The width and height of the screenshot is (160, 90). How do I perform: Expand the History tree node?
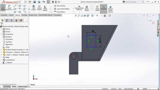tap(1, 29)
